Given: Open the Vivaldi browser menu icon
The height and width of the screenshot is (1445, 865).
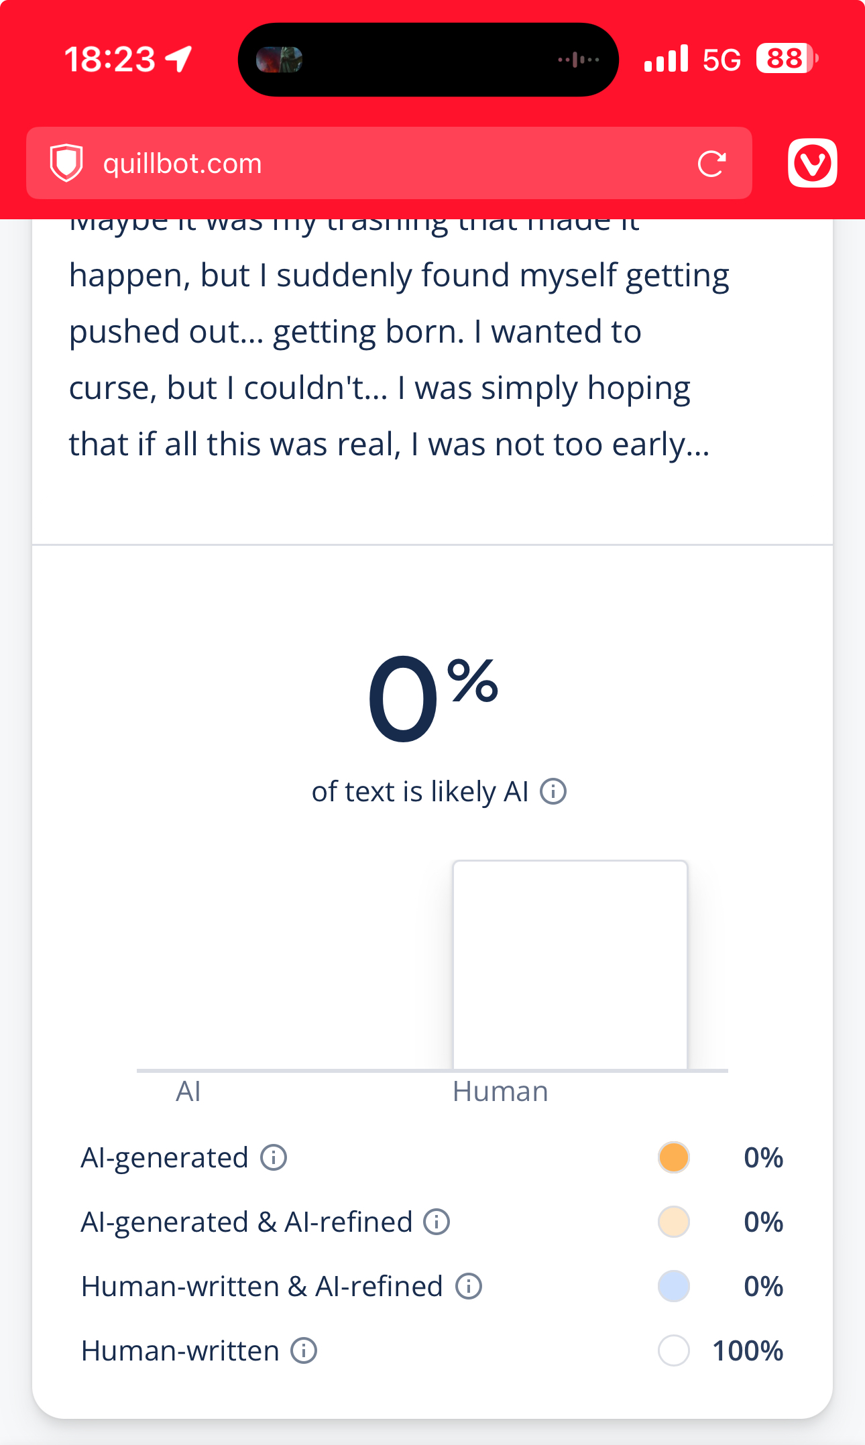Looking at the screenshot, I should pyautogui.click(x=812, y=163).
